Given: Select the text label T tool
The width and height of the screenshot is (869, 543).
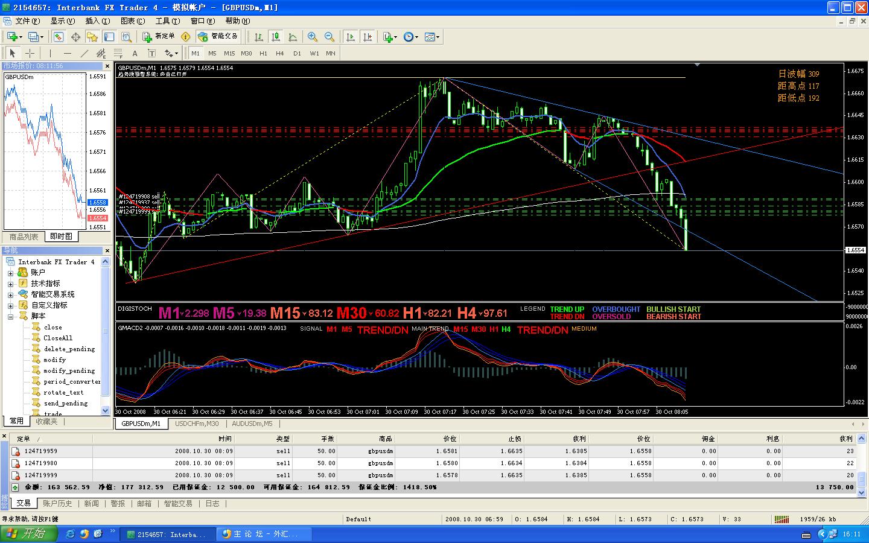Looking at the screenshot, I should coord(151,53).
